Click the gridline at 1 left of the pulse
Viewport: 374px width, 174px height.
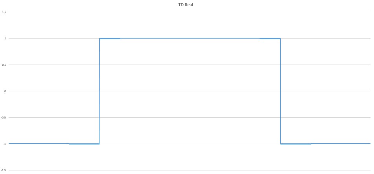coord(51,38)
